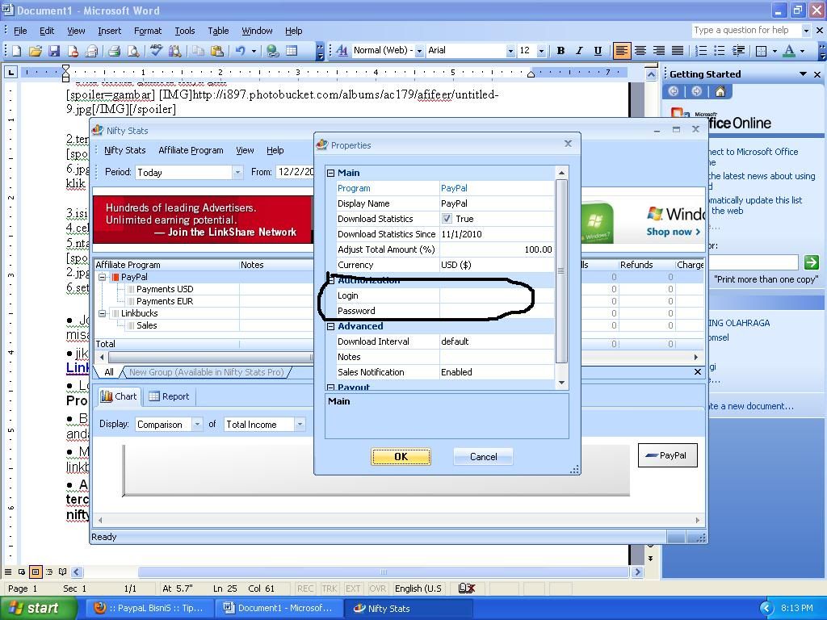Select the Chart tab in Nifty Stats
827x620 pixels.
(x=119, y=396)
